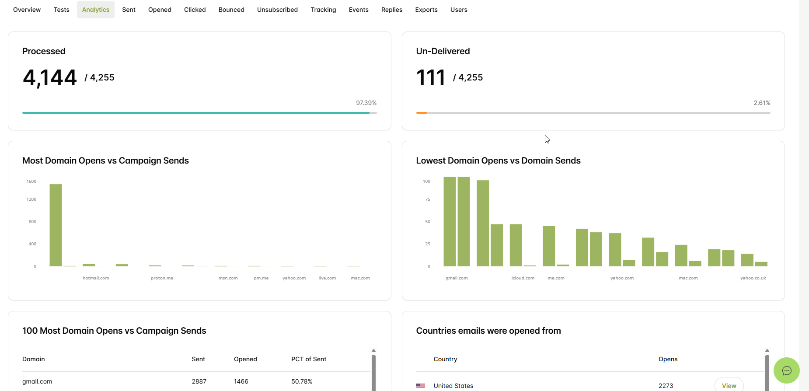Open the Opened tab
Image resolution: width=809 pixels, height=391 pixels.
(x=160, y=10)
